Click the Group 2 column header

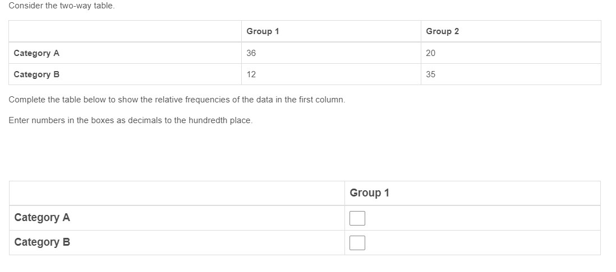(443, 31)
